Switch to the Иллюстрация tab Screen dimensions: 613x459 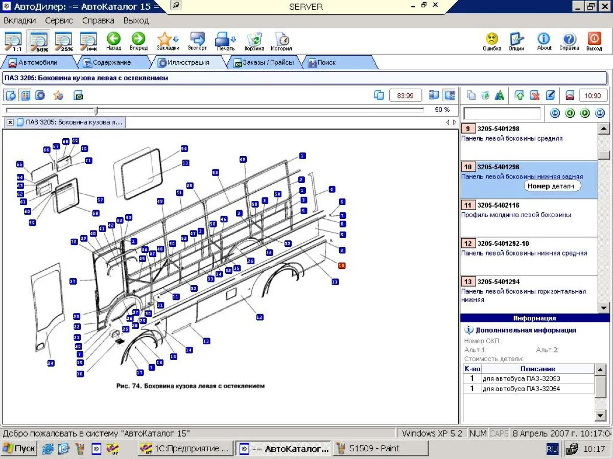(187, 62)
